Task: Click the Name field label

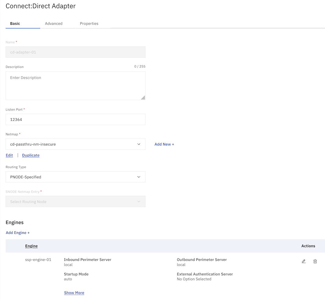Action: (10, 42)
